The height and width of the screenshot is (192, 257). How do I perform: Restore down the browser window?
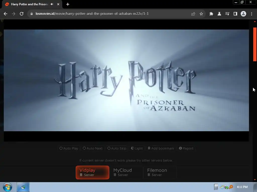tap(242, 2)
